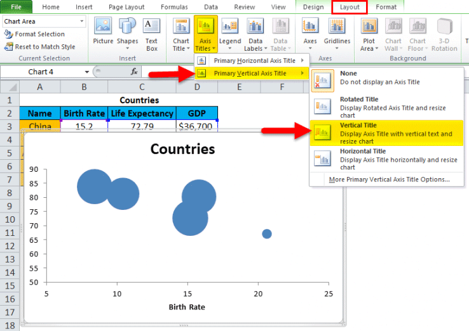Image resolution: width=469 pixels, height=331 pixels.
Task: Open More Primary Vertical Axis Title Options
Action: [389, 179]
